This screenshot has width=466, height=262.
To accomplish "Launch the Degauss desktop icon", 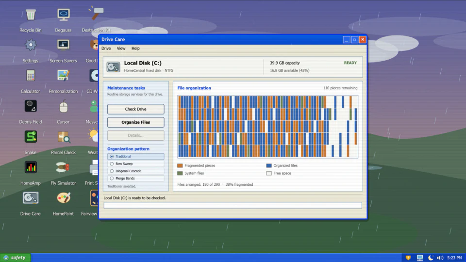I will 63,14.
